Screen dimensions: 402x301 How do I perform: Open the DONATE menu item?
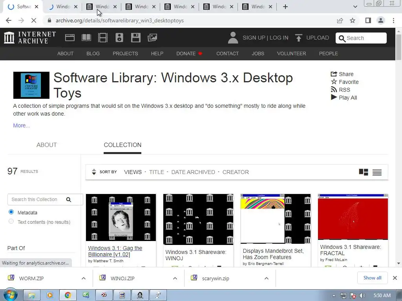(x=189, y=53)
